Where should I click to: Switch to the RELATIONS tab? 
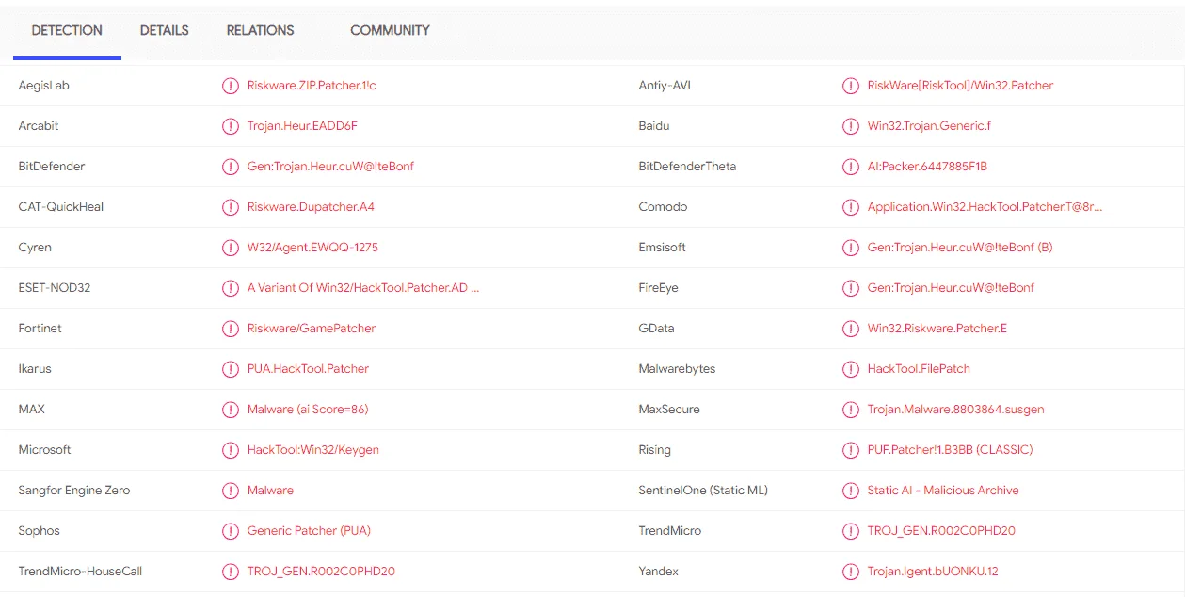tap(261, 30)
